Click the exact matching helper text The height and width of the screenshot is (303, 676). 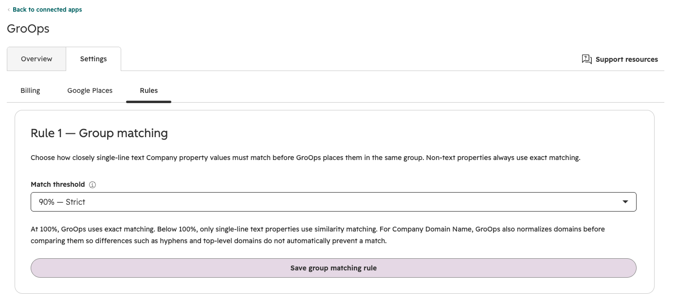click(318, 235)
